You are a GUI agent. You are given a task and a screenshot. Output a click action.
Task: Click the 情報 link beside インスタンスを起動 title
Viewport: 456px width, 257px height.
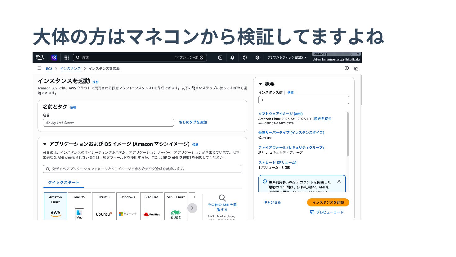pyautogui.click(x=96, y=82)
